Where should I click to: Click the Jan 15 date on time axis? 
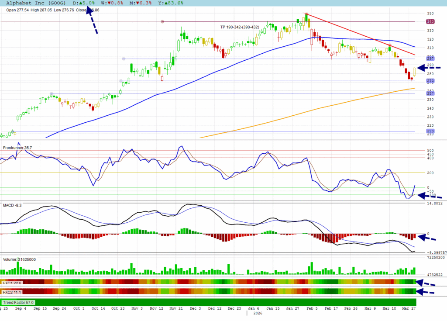pos(274,308)
